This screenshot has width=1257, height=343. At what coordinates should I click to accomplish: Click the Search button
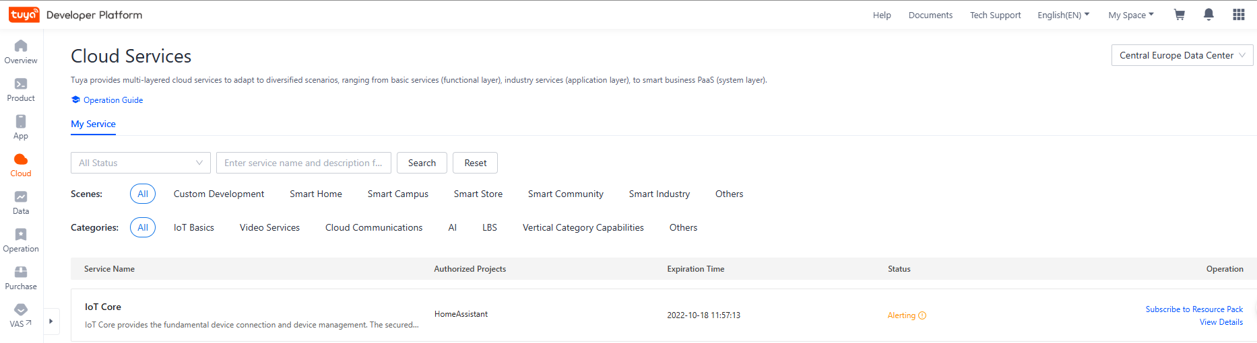422,163
